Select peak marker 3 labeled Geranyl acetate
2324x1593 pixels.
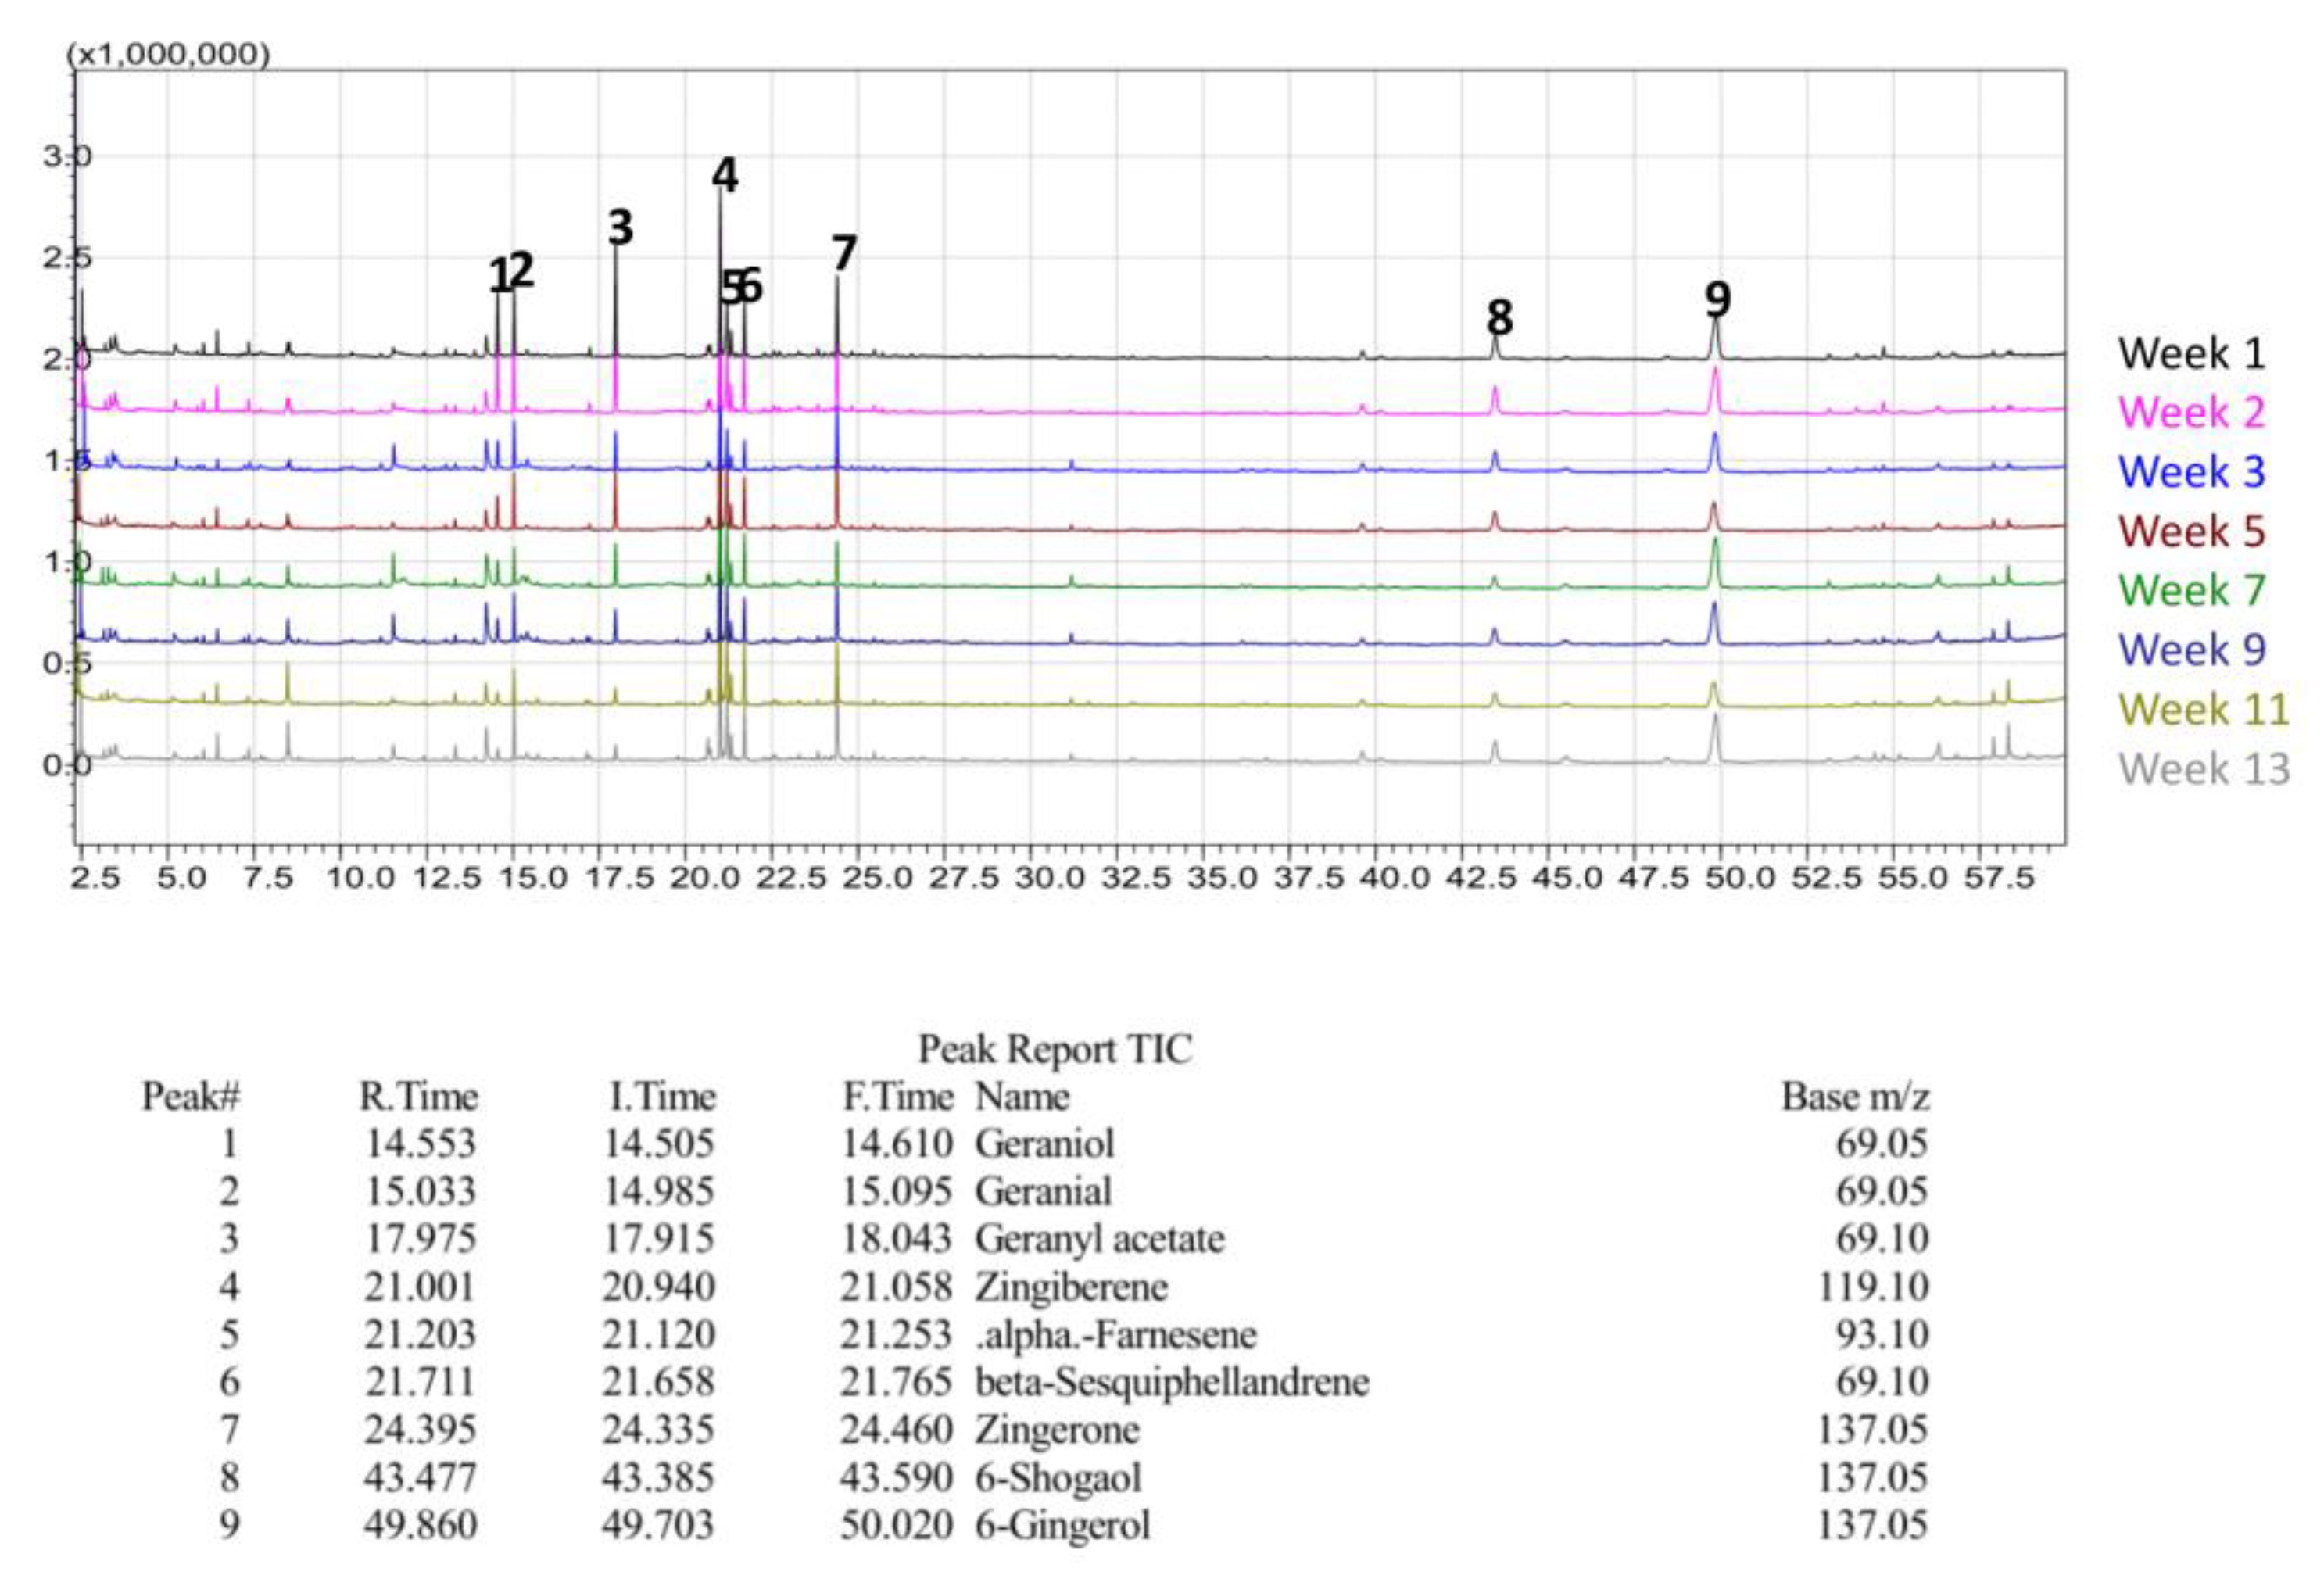[620, 230]
